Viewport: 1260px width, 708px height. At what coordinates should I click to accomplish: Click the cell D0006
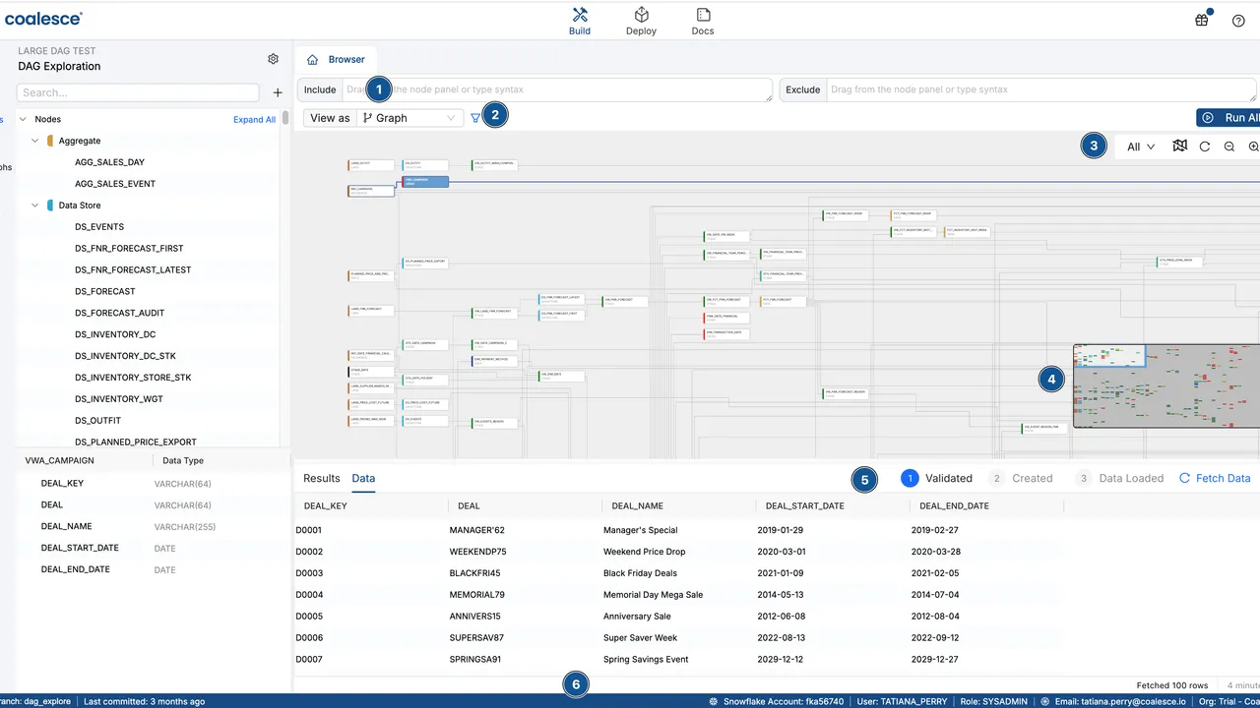tap(309, 638)
